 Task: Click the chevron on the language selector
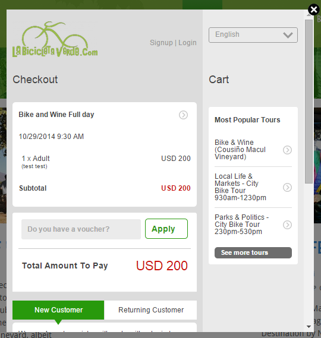288,35
